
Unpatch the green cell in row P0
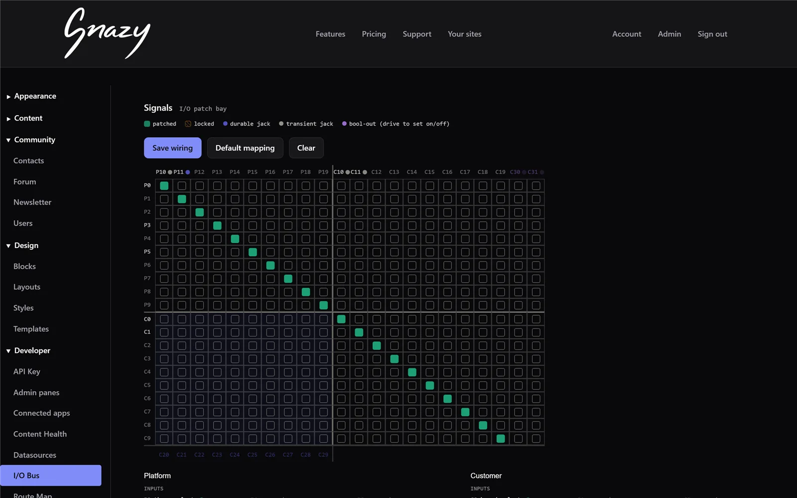(164, 186)
